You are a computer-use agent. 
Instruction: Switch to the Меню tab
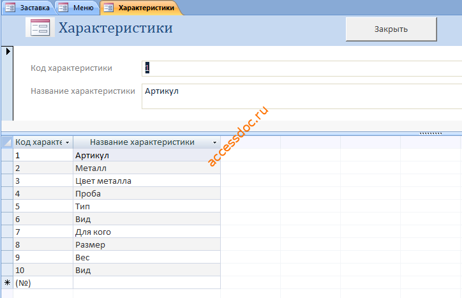[x=77, y=8]
